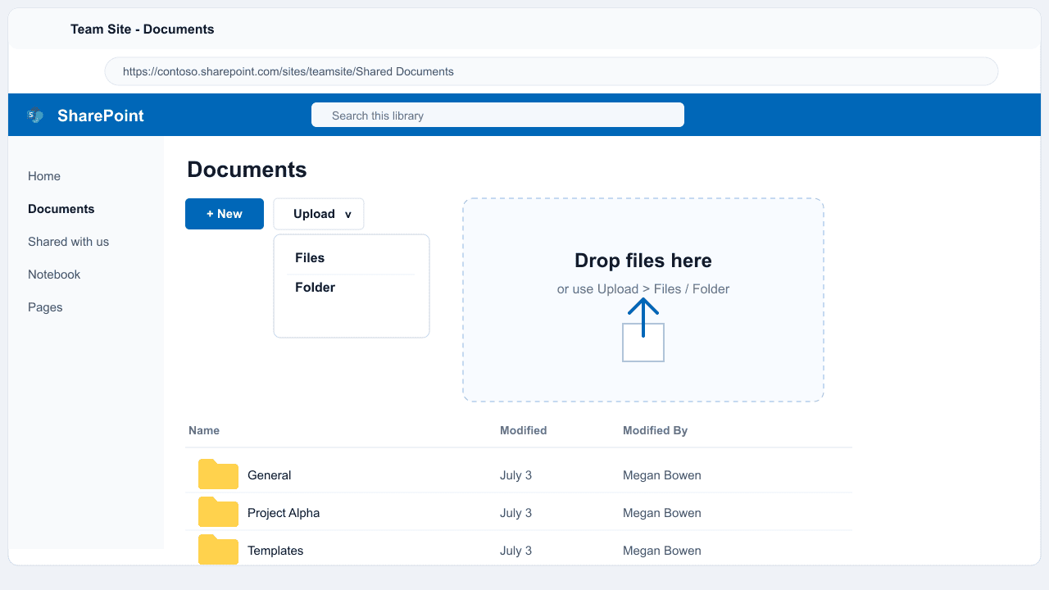Viewport: 1049px width, 590px height.
Task: Expand the Upload dropdown
Action: [x=319, y=214]
